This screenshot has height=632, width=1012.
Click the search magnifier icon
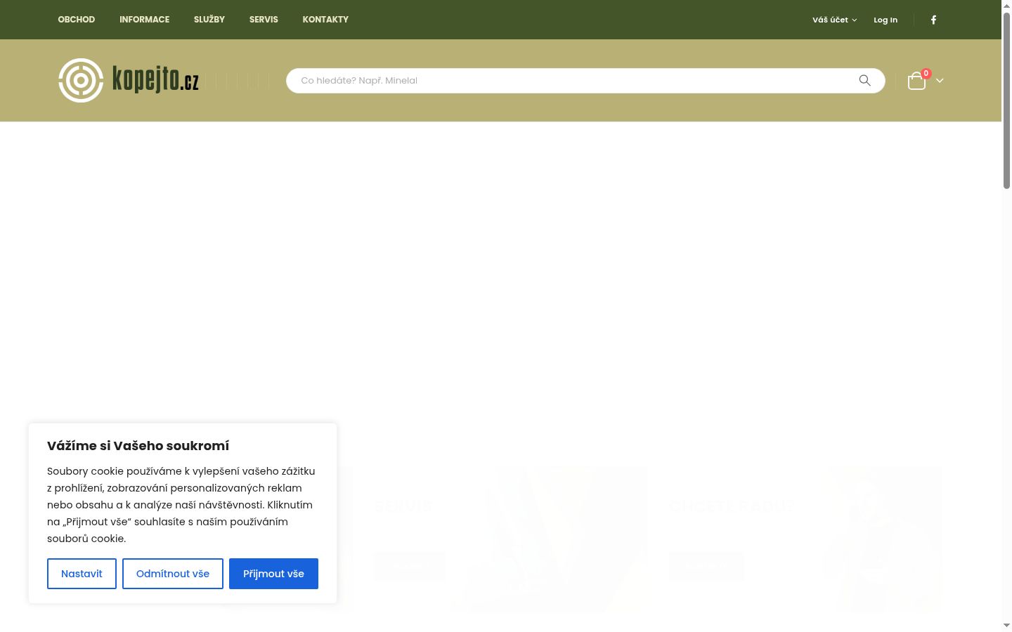(x=864, y=81)
